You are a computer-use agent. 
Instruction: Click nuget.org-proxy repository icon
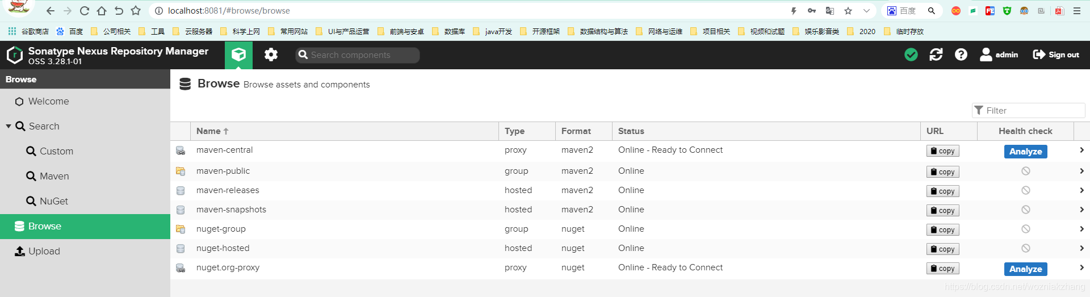coord(181,268)
